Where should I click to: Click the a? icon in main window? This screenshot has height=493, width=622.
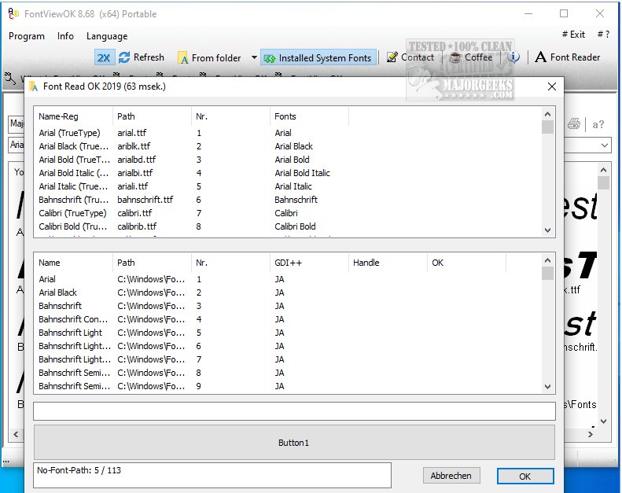pyautogui.click(x=598, y=124)
